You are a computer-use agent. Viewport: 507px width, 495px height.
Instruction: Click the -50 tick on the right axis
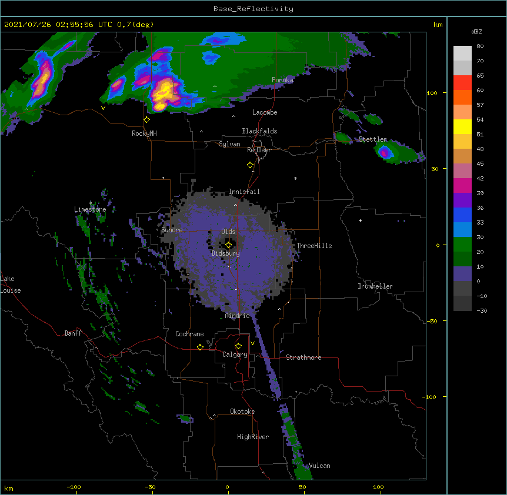432,321
